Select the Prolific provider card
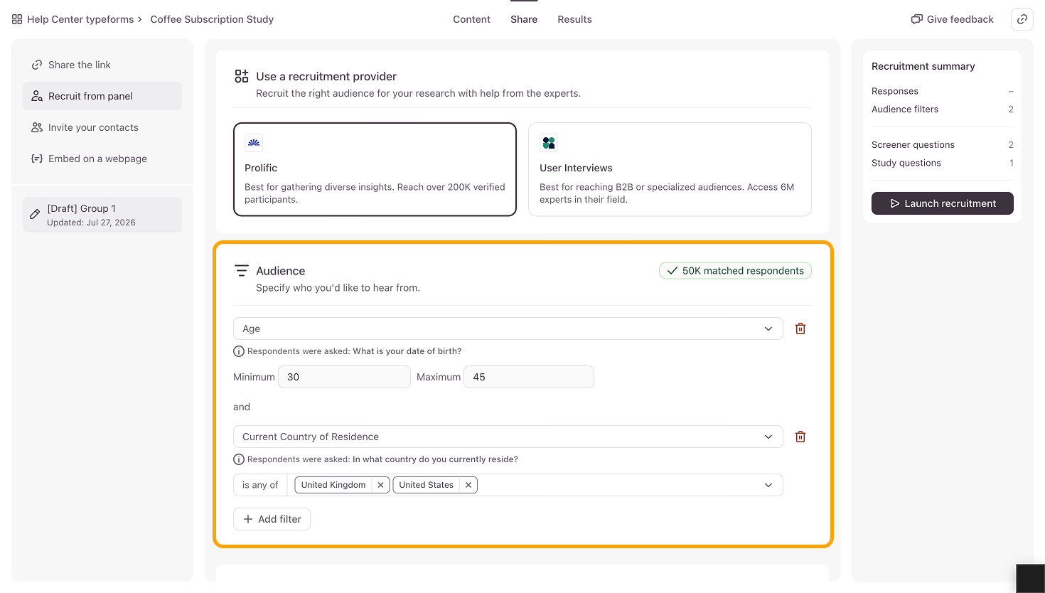This screenshot has height=593, width=1045. click(x=375, y=169)
